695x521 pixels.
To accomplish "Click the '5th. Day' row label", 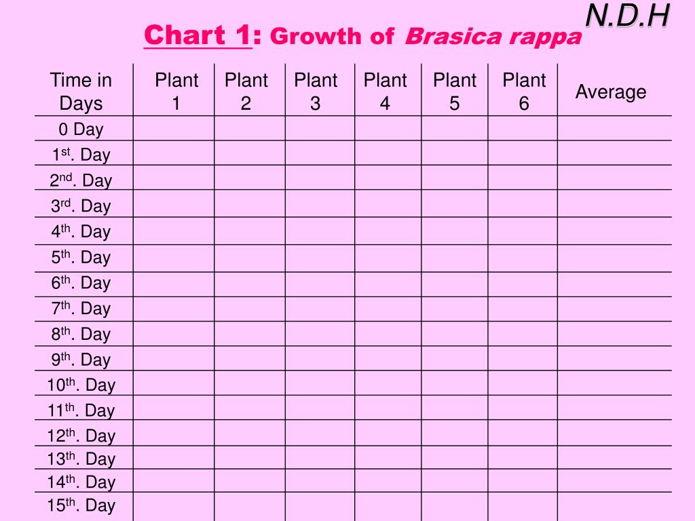I will coord(81,257).
